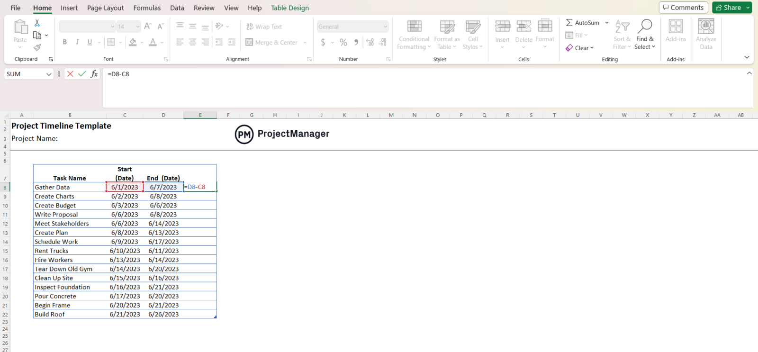Click the Decrease Decimal icon

383,42
